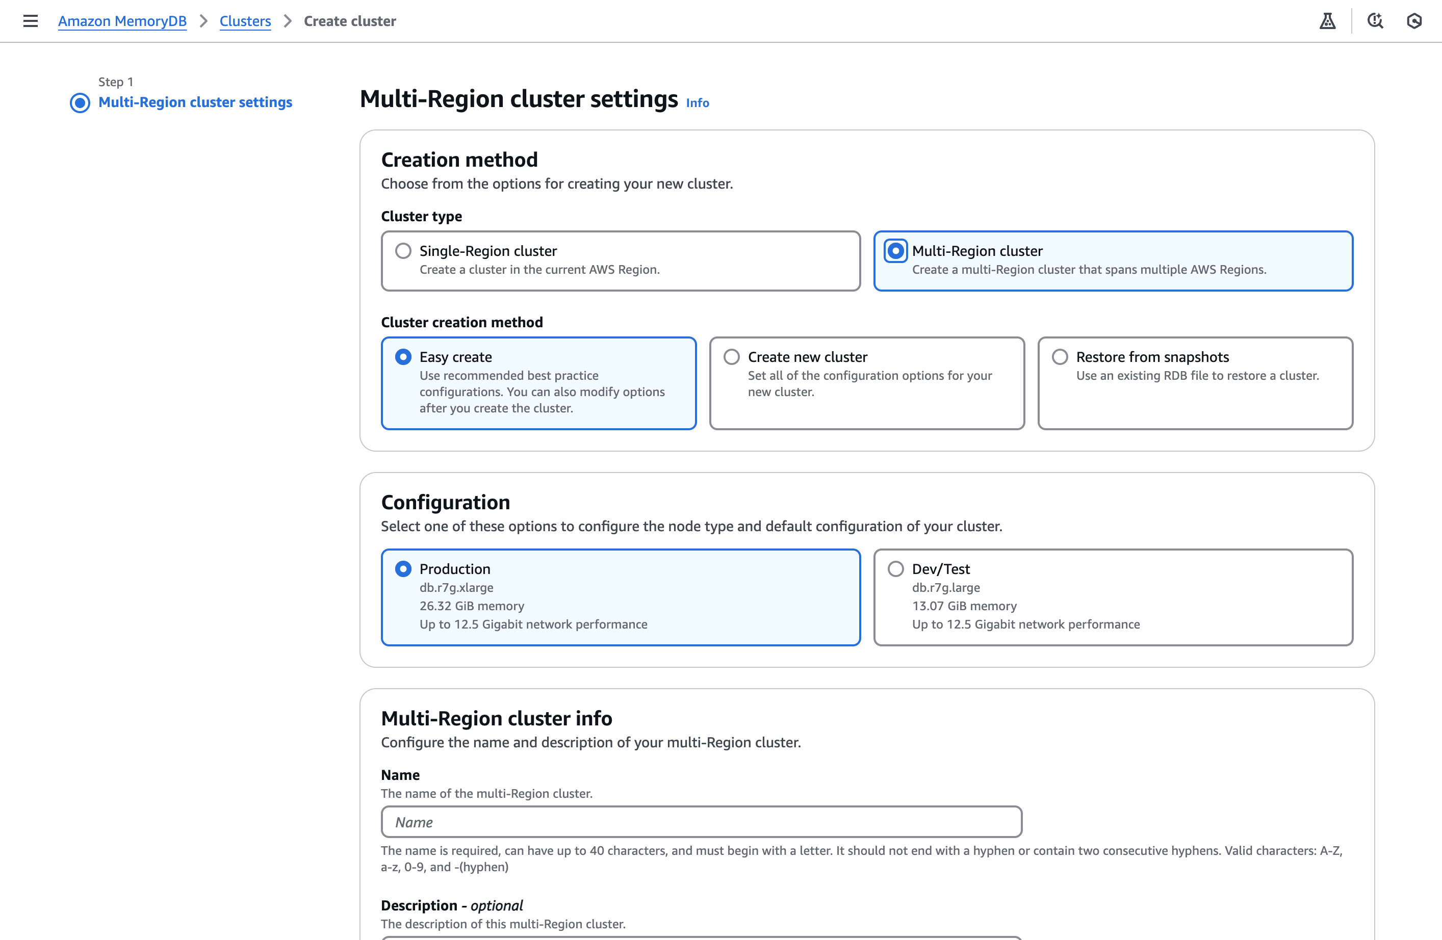The image size is (1442, 940).
Task: Click the diagnose magnifier sparkle icon
Action: 1375,21
